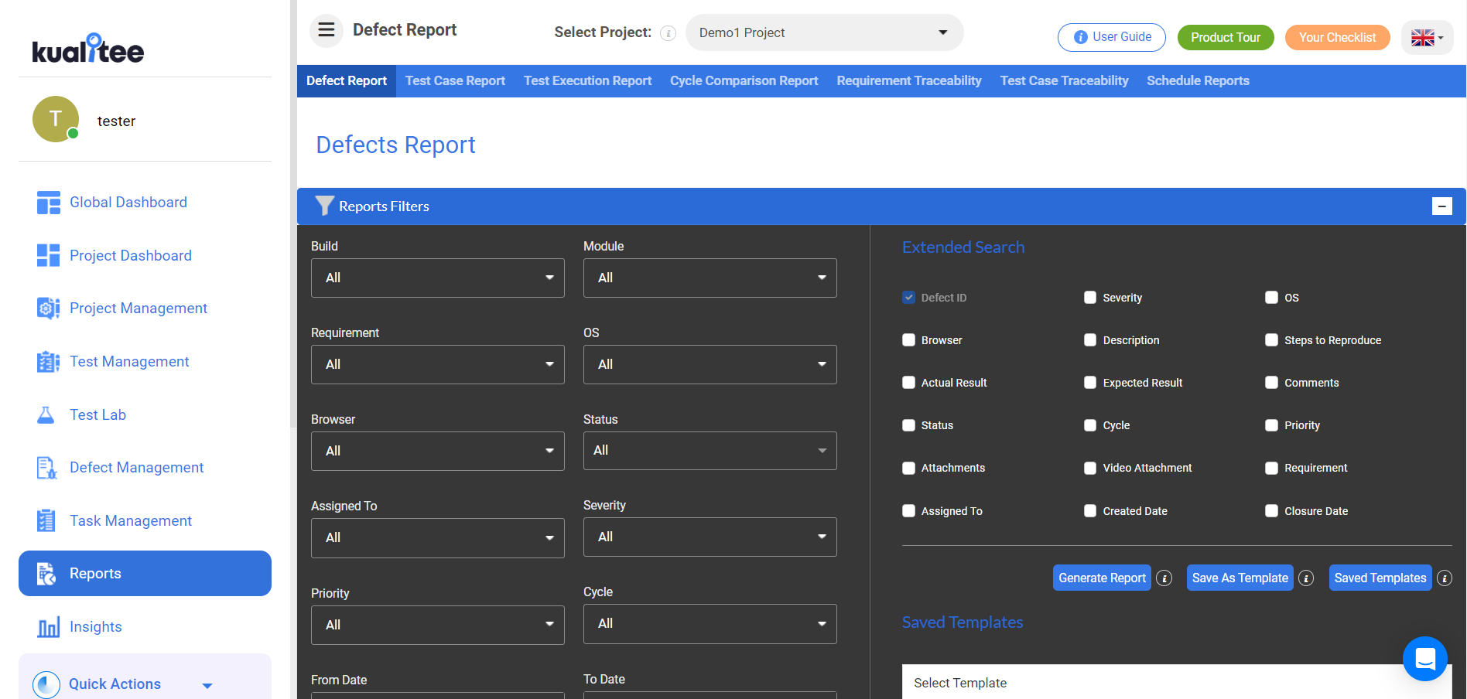Open the chat support bubble icon
The width and height of the screenshot is (1467, 699).
tap(1424, 659)
